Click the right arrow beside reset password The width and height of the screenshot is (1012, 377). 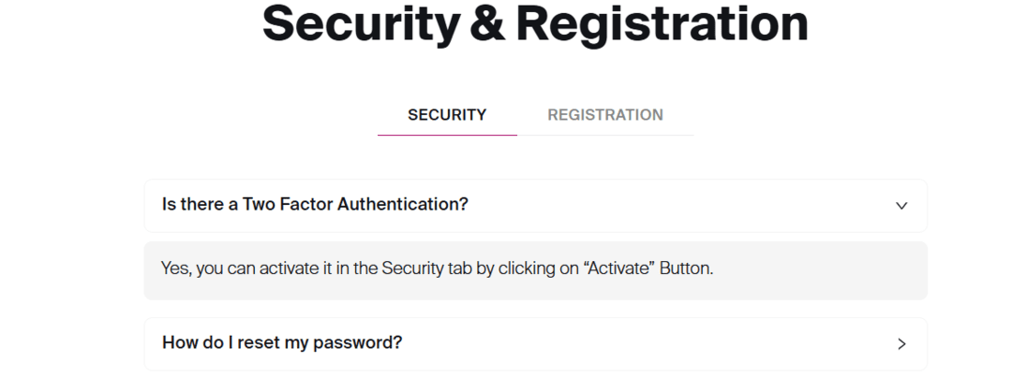(x=901, y=343)
